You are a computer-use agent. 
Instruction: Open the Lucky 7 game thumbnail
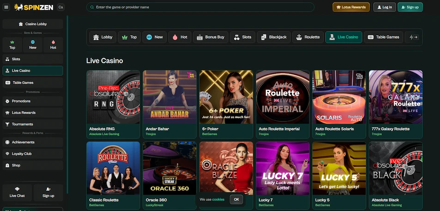pos(283,169)
